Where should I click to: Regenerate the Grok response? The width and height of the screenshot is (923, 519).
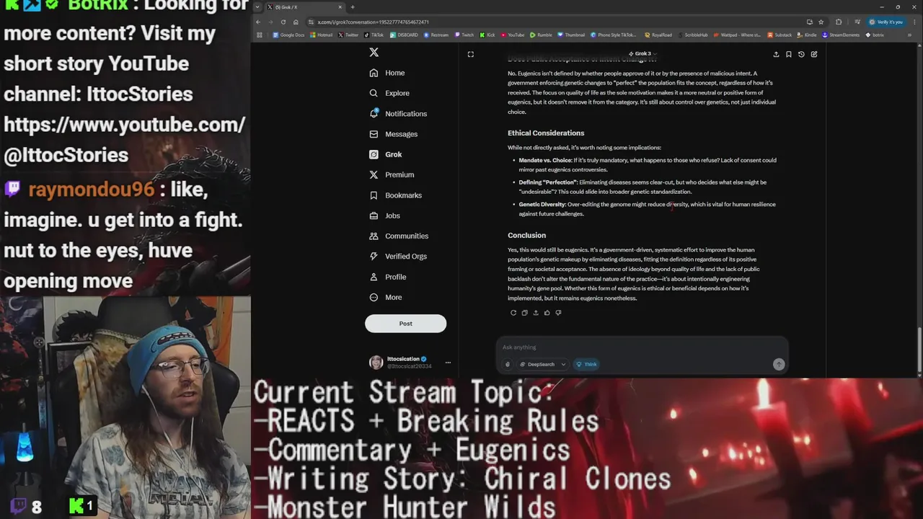pyautogui.click(x=513, y=313)
